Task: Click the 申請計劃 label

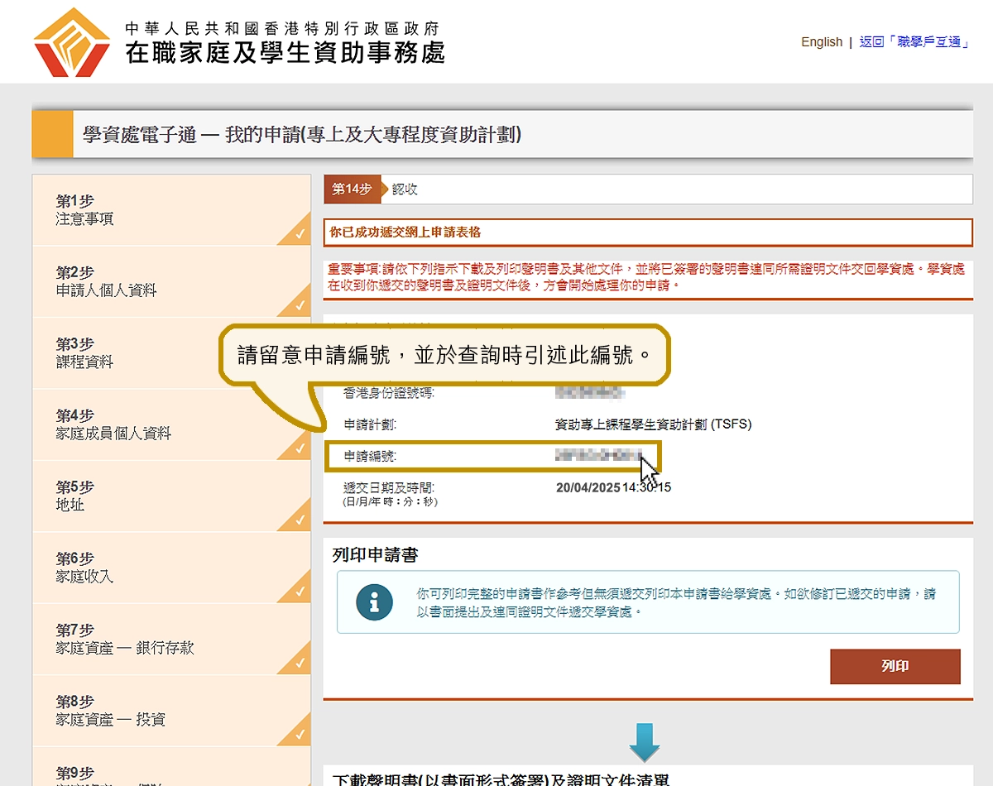Action: pos(370,424)
